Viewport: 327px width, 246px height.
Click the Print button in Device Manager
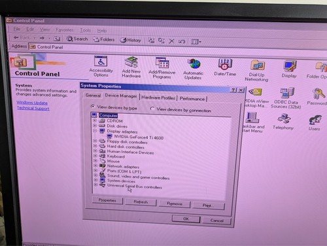pyautogui.click(x=209, y=205)
